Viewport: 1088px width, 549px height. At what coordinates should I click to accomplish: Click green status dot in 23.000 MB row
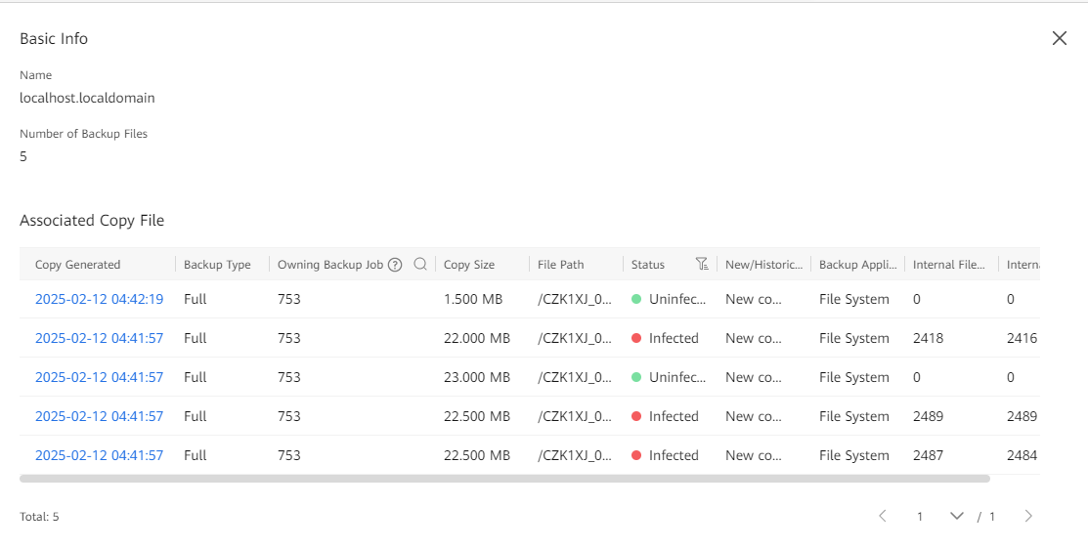(x=636, y=377)
